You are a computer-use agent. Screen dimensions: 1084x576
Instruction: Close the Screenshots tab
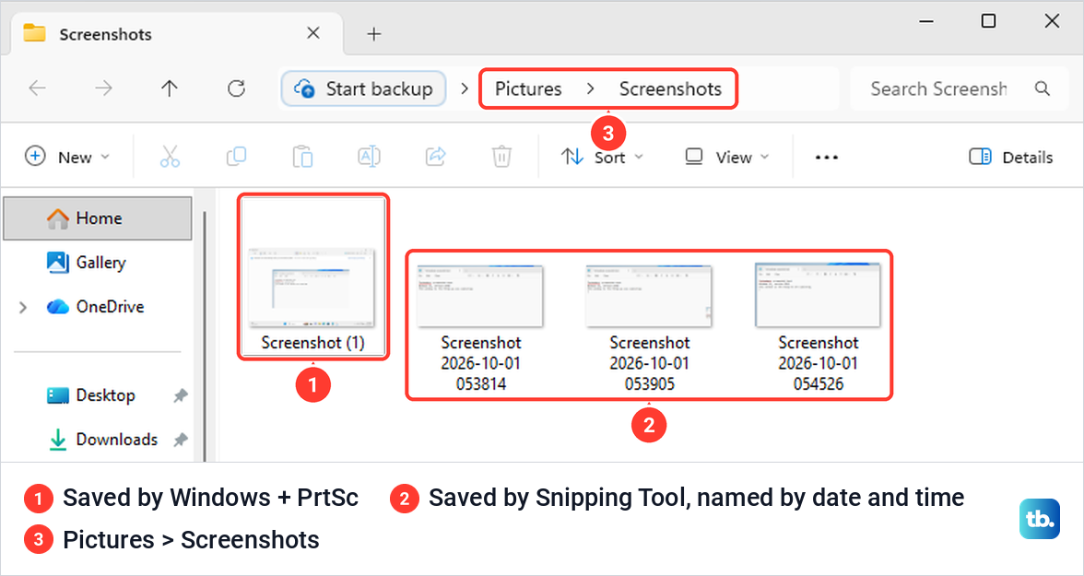313,32
